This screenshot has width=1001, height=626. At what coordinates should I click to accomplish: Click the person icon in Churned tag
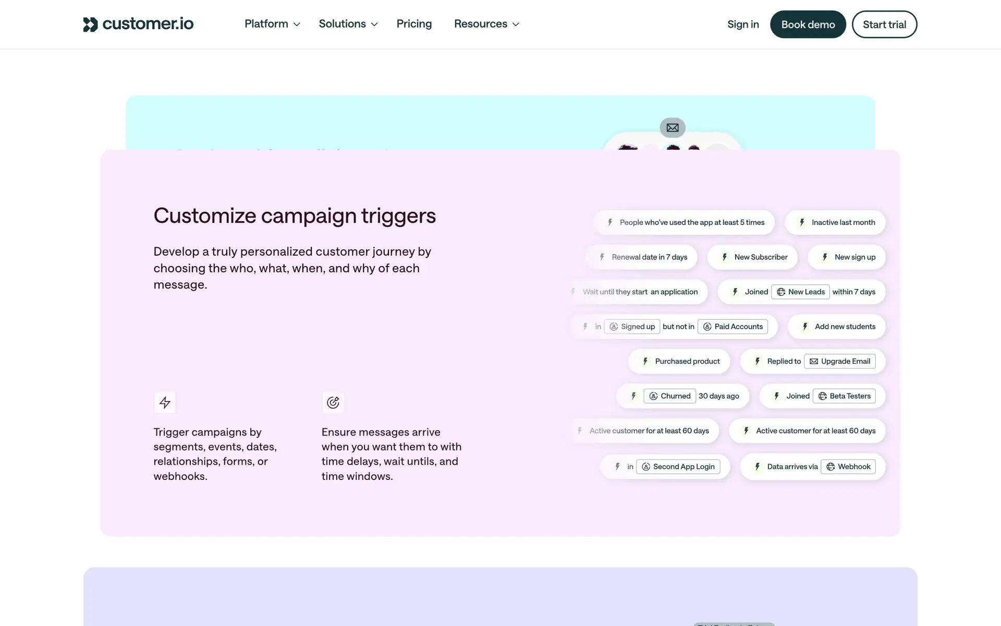[x=653, y=396]
